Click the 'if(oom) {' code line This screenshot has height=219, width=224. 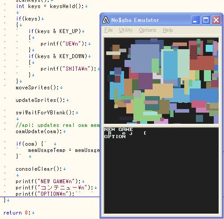[29, 144]
